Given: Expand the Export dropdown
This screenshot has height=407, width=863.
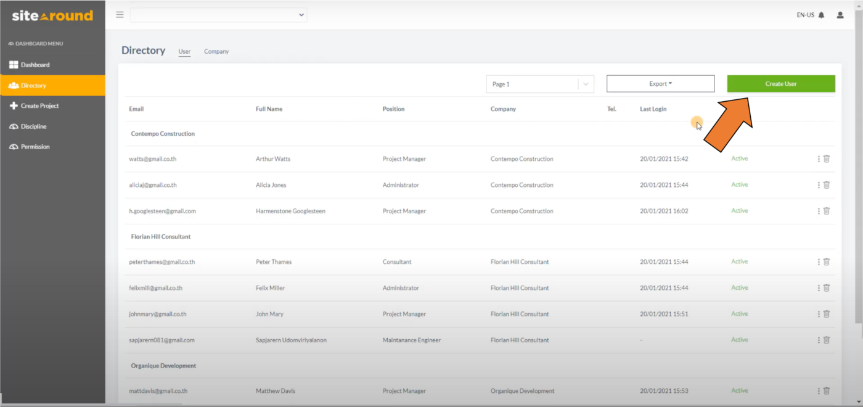Looking at the screenshot, I should click(x=660, y=83).
